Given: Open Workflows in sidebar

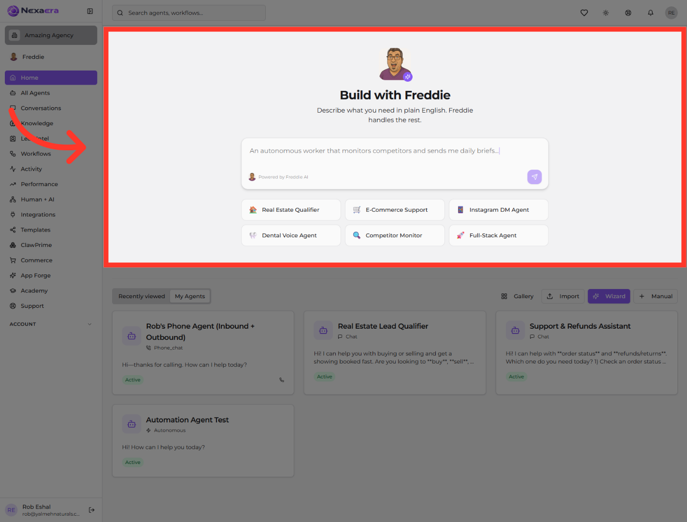Looking at the screenshot, I should point(51,154).
